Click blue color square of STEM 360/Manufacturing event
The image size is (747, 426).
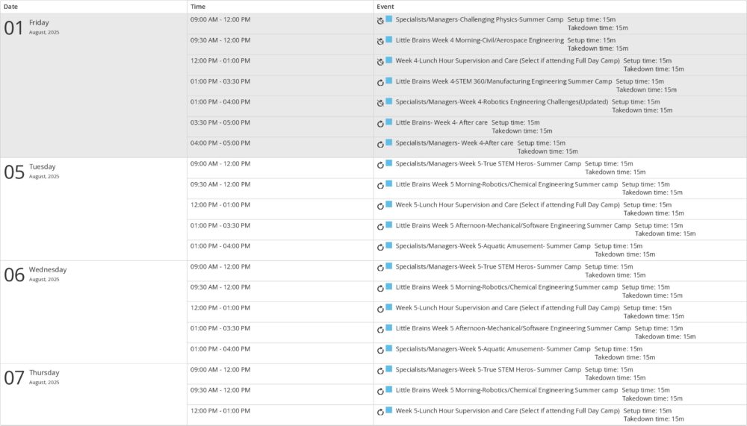tap(388, 81)
